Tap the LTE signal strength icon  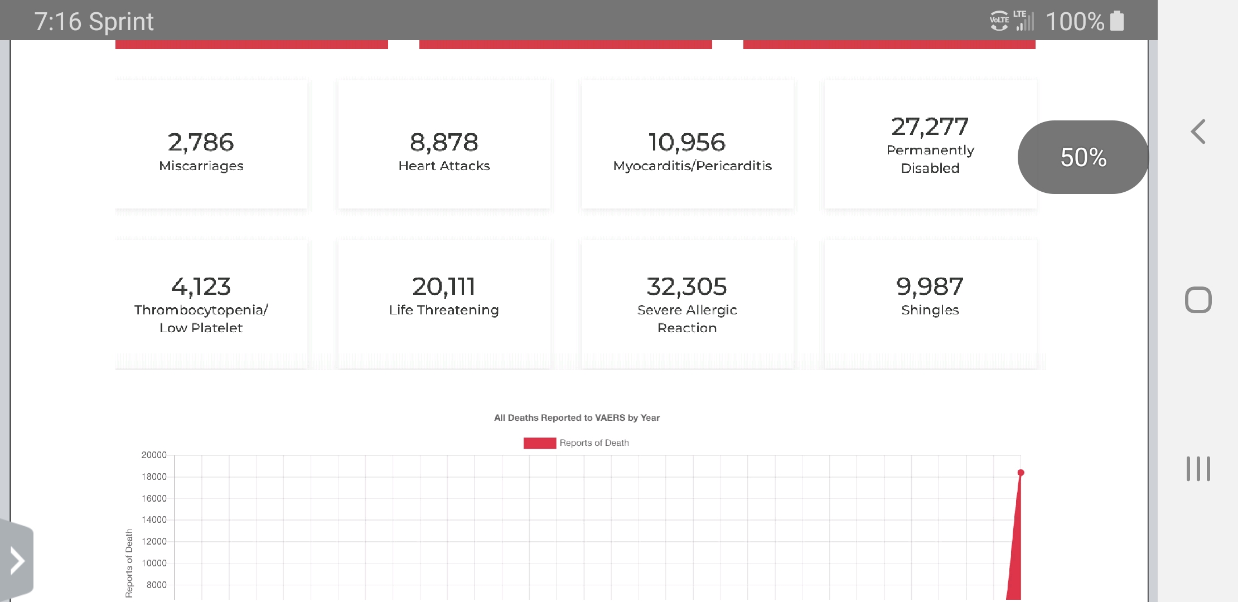pyautogui.click(x=1024, y=21)
